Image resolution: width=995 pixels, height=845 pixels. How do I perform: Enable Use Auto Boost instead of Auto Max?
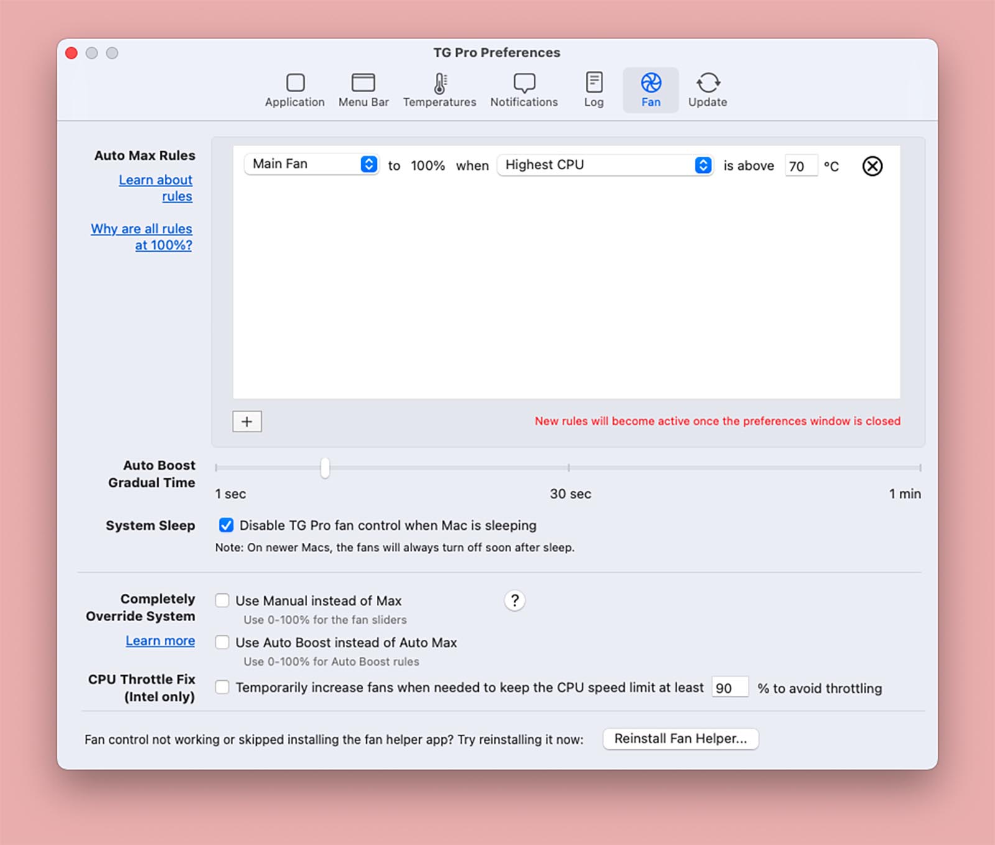coord(222,642)
